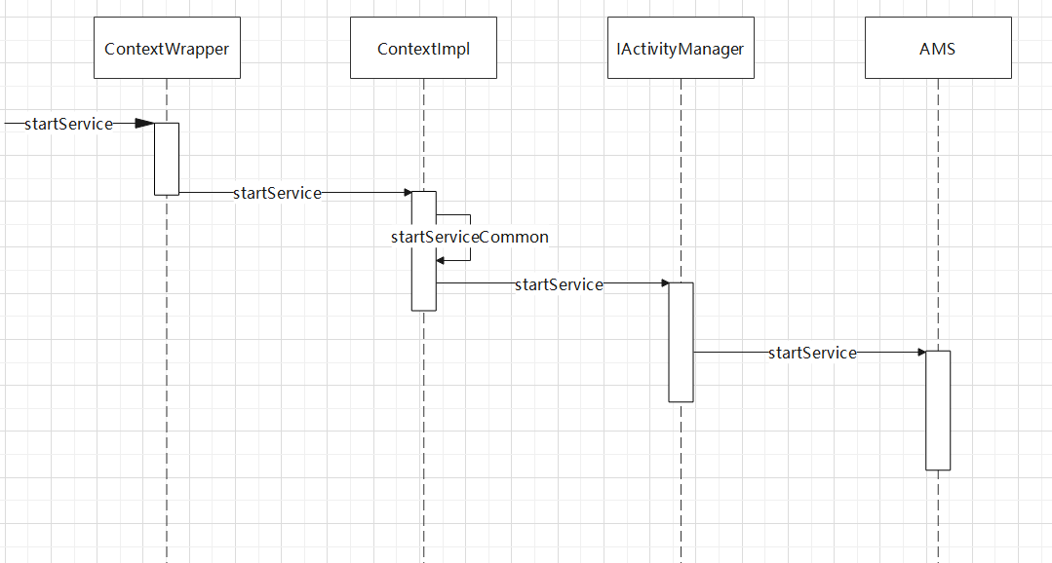Click the AMS lifeline header box
This screenshot has height=563, width=1052.
pyautogui.click(x=937, y=49)
